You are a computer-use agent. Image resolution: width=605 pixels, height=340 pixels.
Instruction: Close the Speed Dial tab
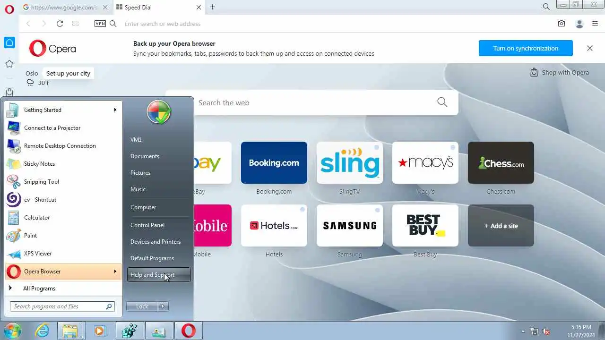[x=199, y=7]
